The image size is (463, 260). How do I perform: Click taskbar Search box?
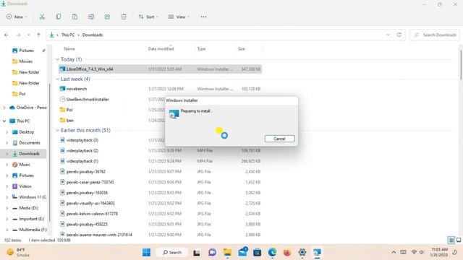pyautogui.click(x=172, y=252)
